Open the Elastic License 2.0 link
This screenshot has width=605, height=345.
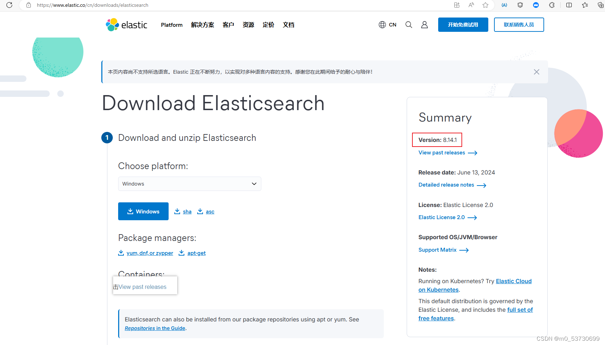point(448,217)
